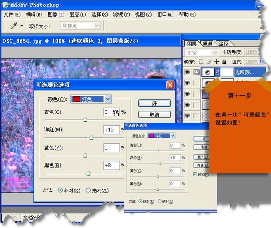The image size is (271, 228).
Task: Click the 取消 button in large dialog
Action: click(x=155, y=114)
